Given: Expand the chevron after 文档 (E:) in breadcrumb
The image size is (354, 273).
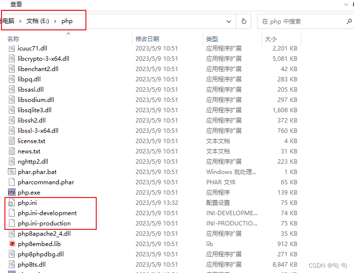Looking at the screenshot, I should [55, 22].
